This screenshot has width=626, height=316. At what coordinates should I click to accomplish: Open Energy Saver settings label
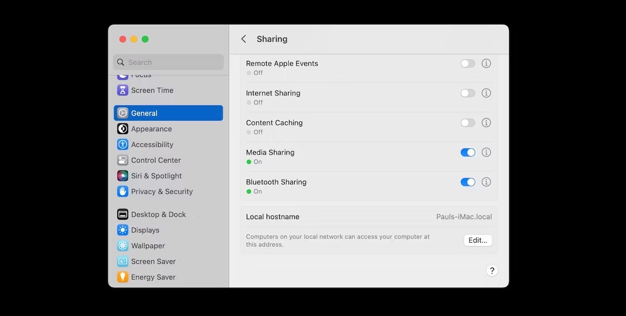point(153,276)
